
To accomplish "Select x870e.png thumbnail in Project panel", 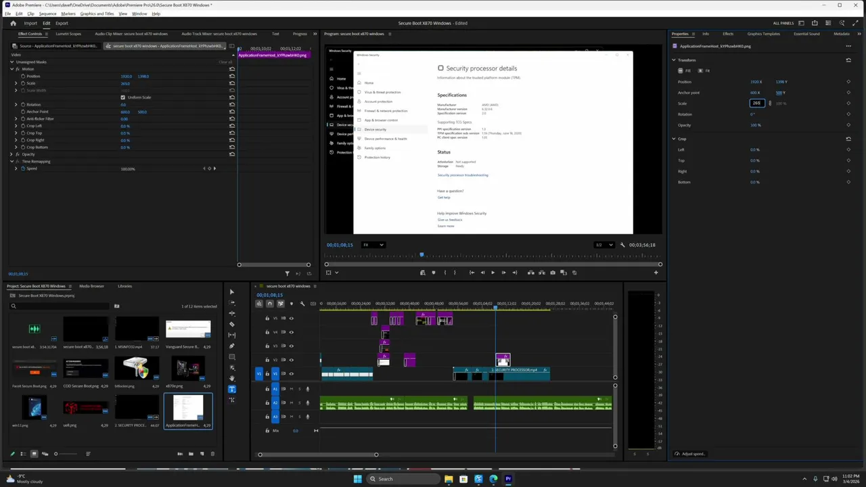I will [188, 369].
